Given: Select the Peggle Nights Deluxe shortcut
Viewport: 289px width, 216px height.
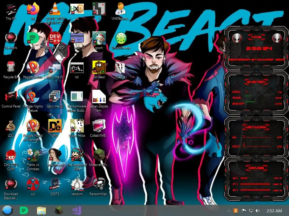Looking at the screenshot, I should [33, 97].
